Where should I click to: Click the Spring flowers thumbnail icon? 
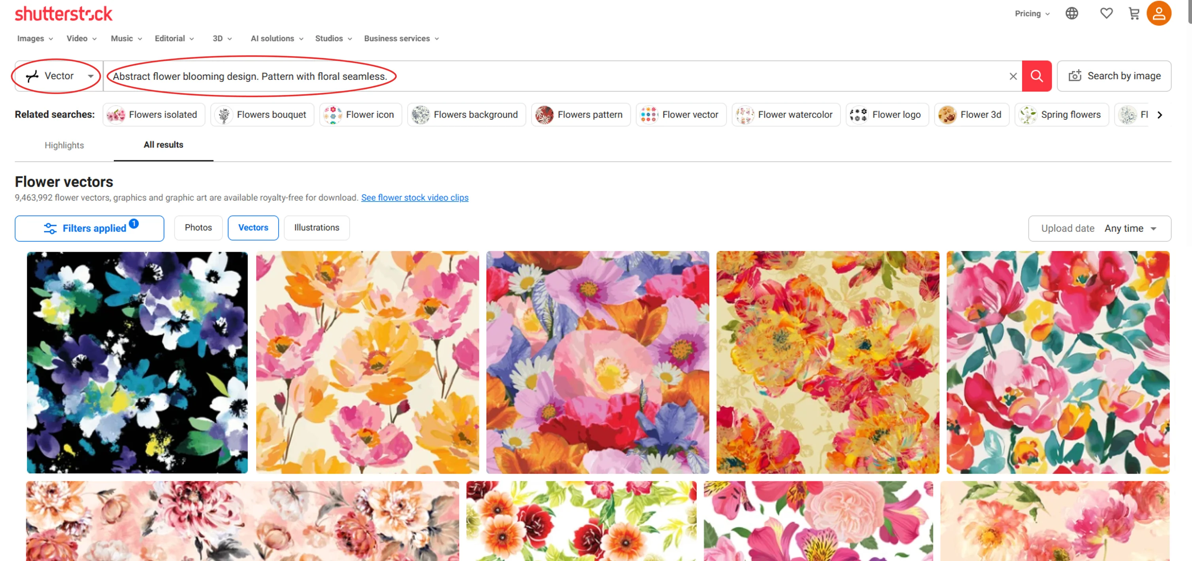1028,115
